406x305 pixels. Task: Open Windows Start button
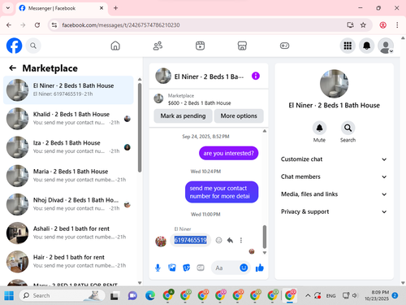click(x=9, y=295)
